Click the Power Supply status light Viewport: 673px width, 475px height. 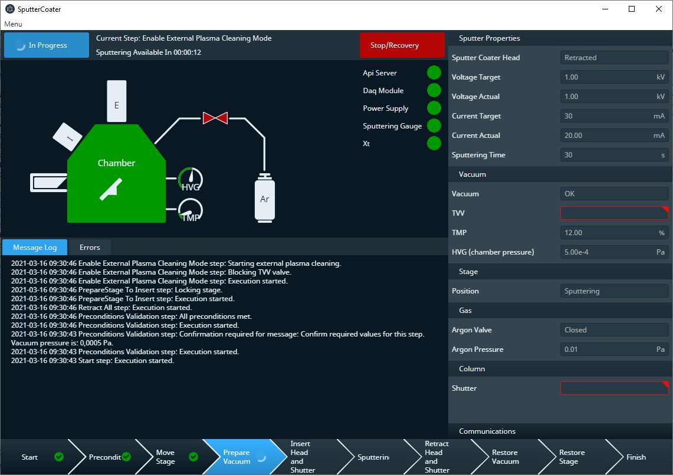(434, 108)
